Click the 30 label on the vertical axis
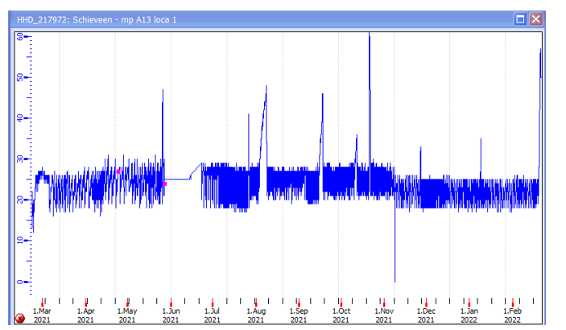This screenshot has width=566, height=330. tap(20, 159)
